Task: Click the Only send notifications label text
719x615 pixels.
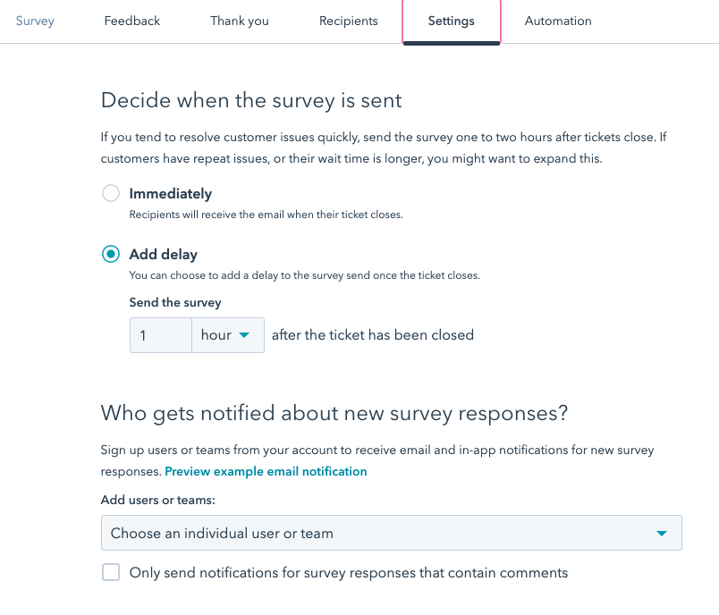Action: coord(349,573)
